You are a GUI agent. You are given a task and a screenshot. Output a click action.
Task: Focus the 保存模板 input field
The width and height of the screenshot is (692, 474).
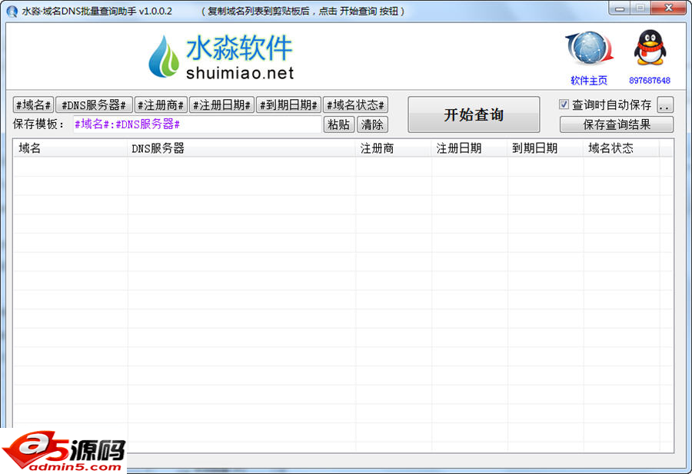click(x=197, y=124)
